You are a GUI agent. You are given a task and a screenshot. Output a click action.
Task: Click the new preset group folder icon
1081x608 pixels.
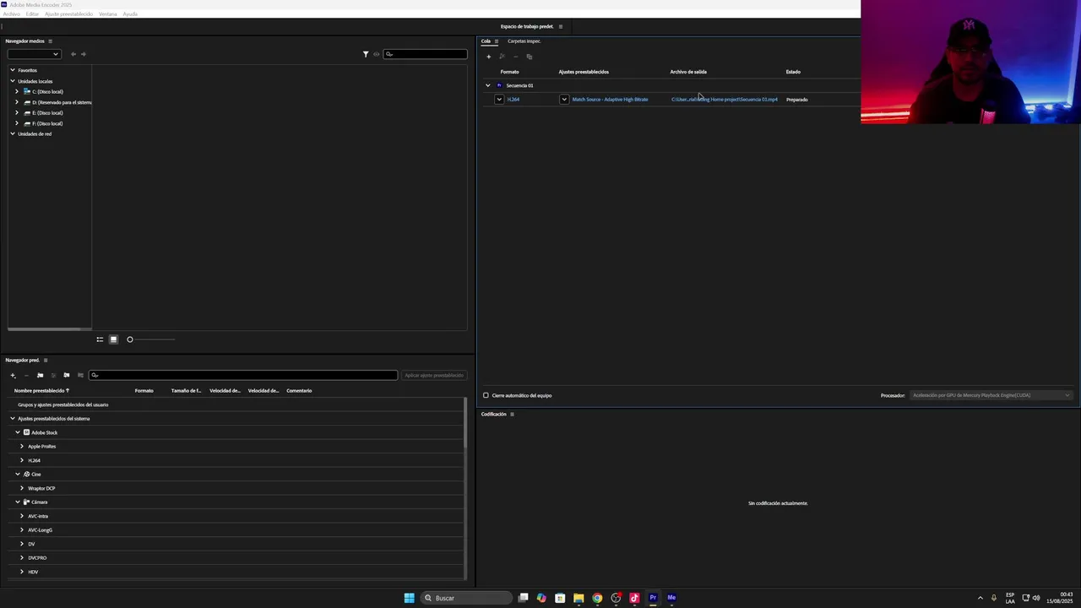point(40,375)
